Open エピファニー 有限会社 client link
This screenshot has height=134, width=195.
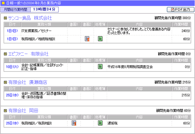(x=28, y=54)
